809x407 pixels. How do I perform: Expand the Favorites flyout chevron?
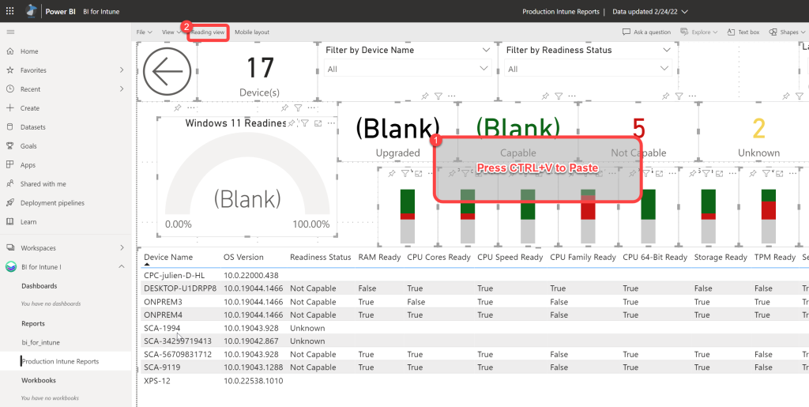click(x=121, y=70)
